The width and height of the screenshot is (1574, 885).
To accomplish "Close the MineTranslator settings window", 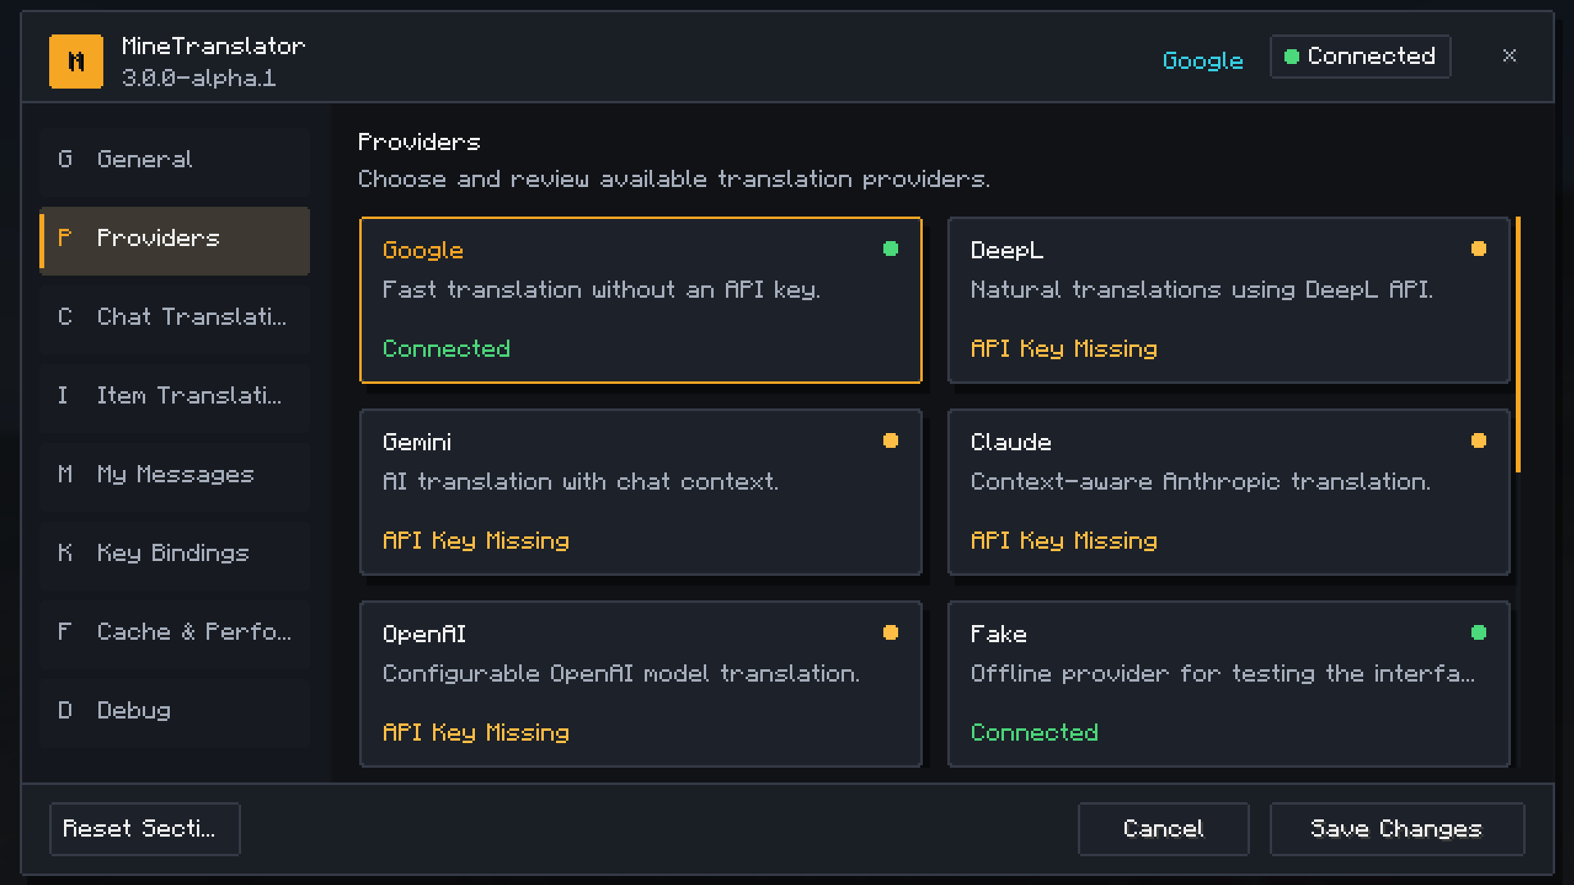I will (1509, 56).
